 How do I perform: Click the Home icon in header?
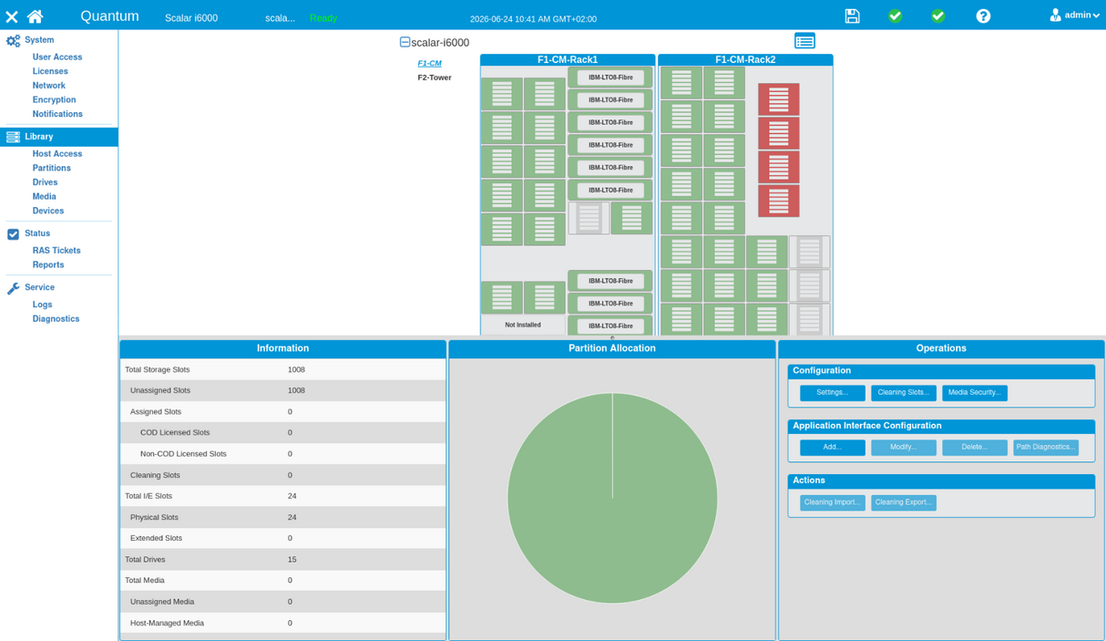pyautogui.click(x=35, y=16)
